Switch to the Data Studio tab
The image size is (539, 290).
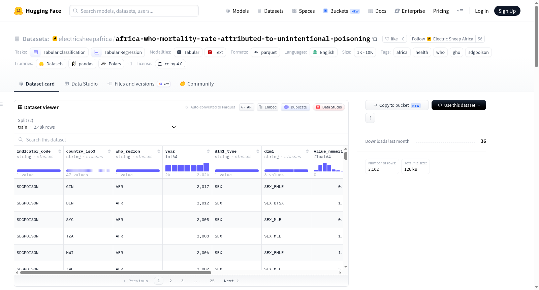tap(81, 84)
